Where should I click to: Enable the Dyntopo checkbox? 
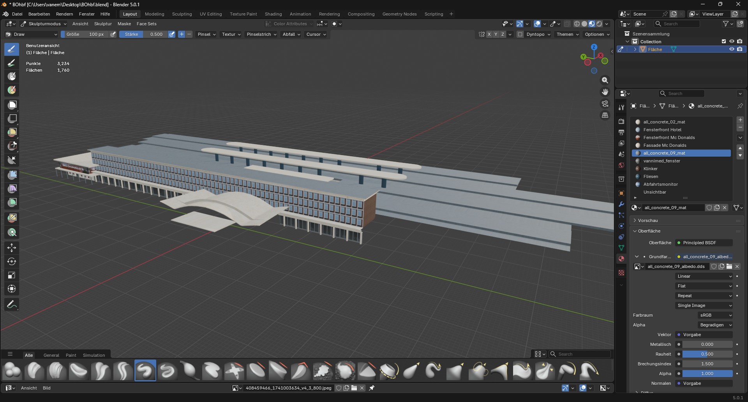point(520,34)
